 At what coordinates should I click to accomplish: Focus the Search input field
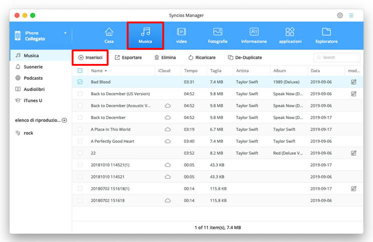(337, 57)
